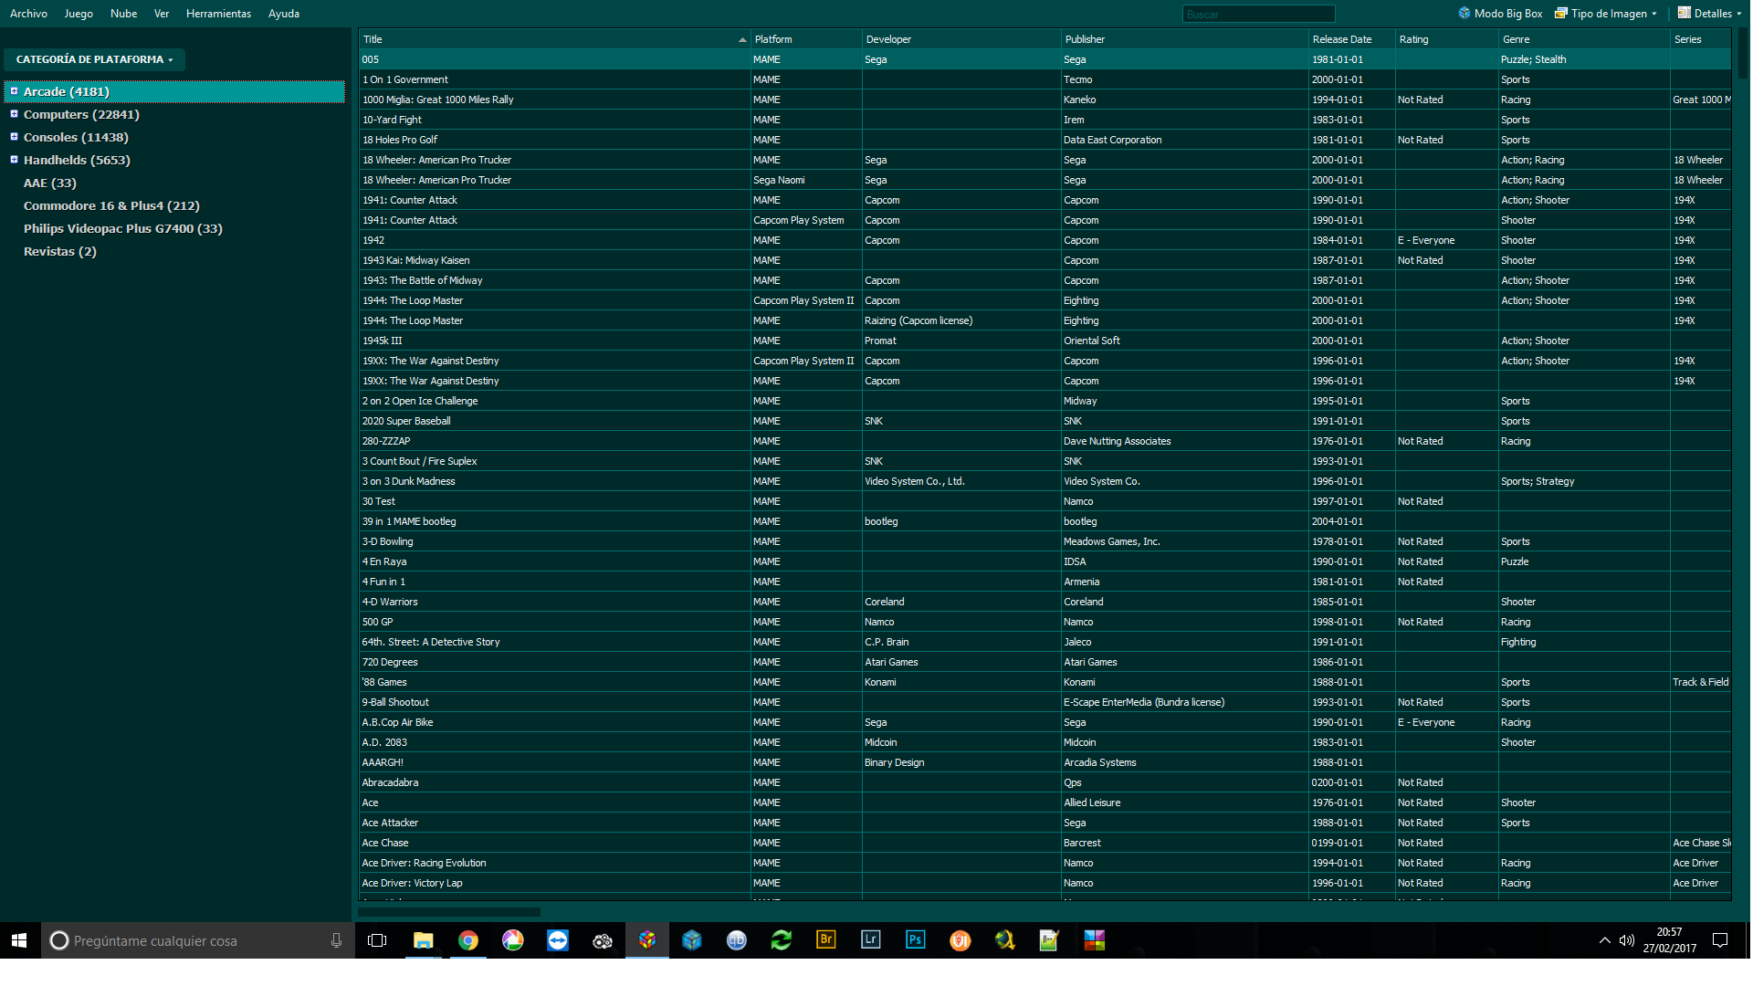
Task: Sort by the Series column header
Action: (x=1700, y=39)
